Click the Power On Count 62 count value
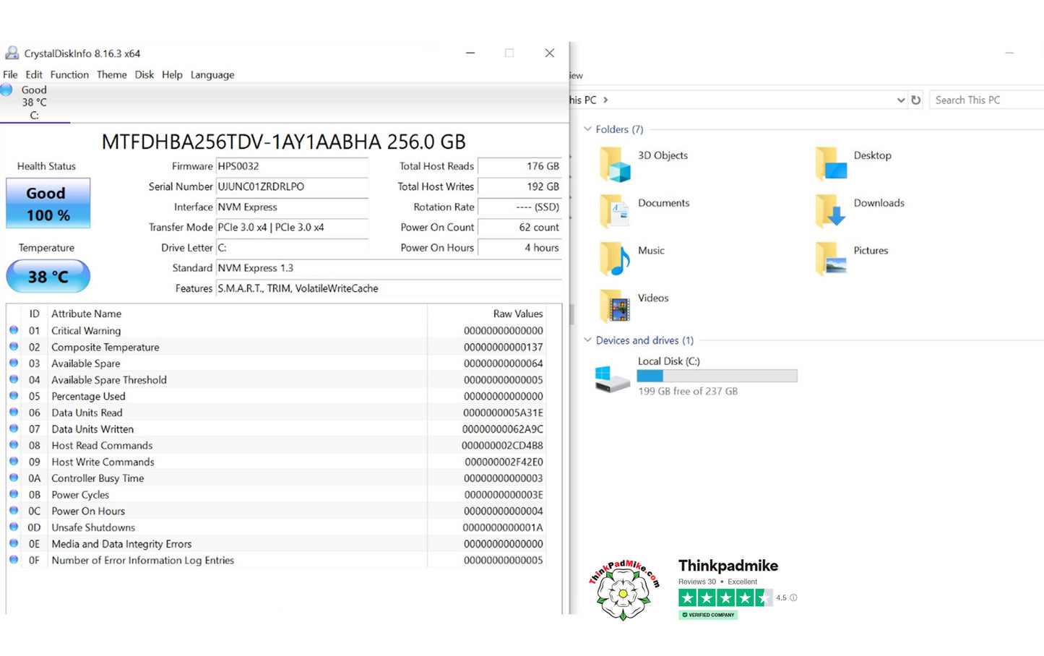The image size is (1044, 656). [519, 227]
